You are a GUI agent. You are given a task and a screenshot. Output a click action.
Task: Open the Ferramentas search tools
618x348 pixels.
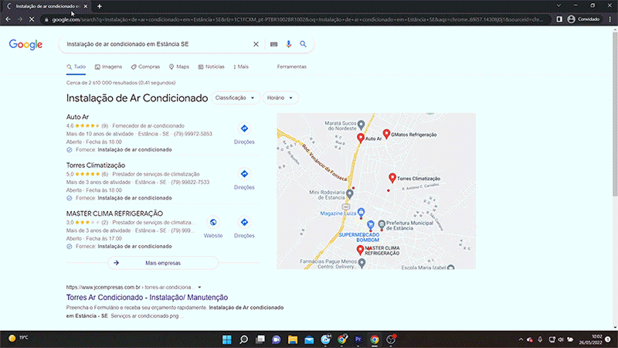[292, 67]
